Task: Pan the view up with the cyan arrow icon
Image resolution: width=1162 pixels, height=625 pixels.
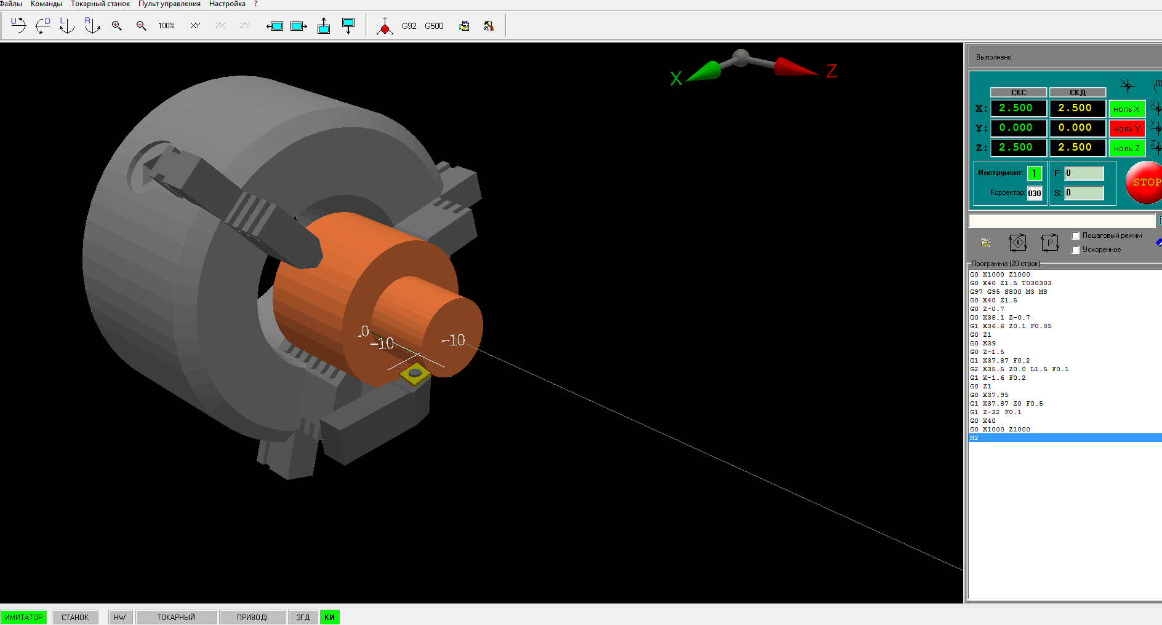Action: pyautogui.click(x=324, y=26)
